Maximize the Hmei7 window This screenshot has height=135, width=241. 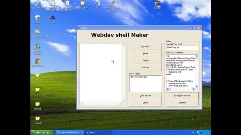[x=195, y=28]
